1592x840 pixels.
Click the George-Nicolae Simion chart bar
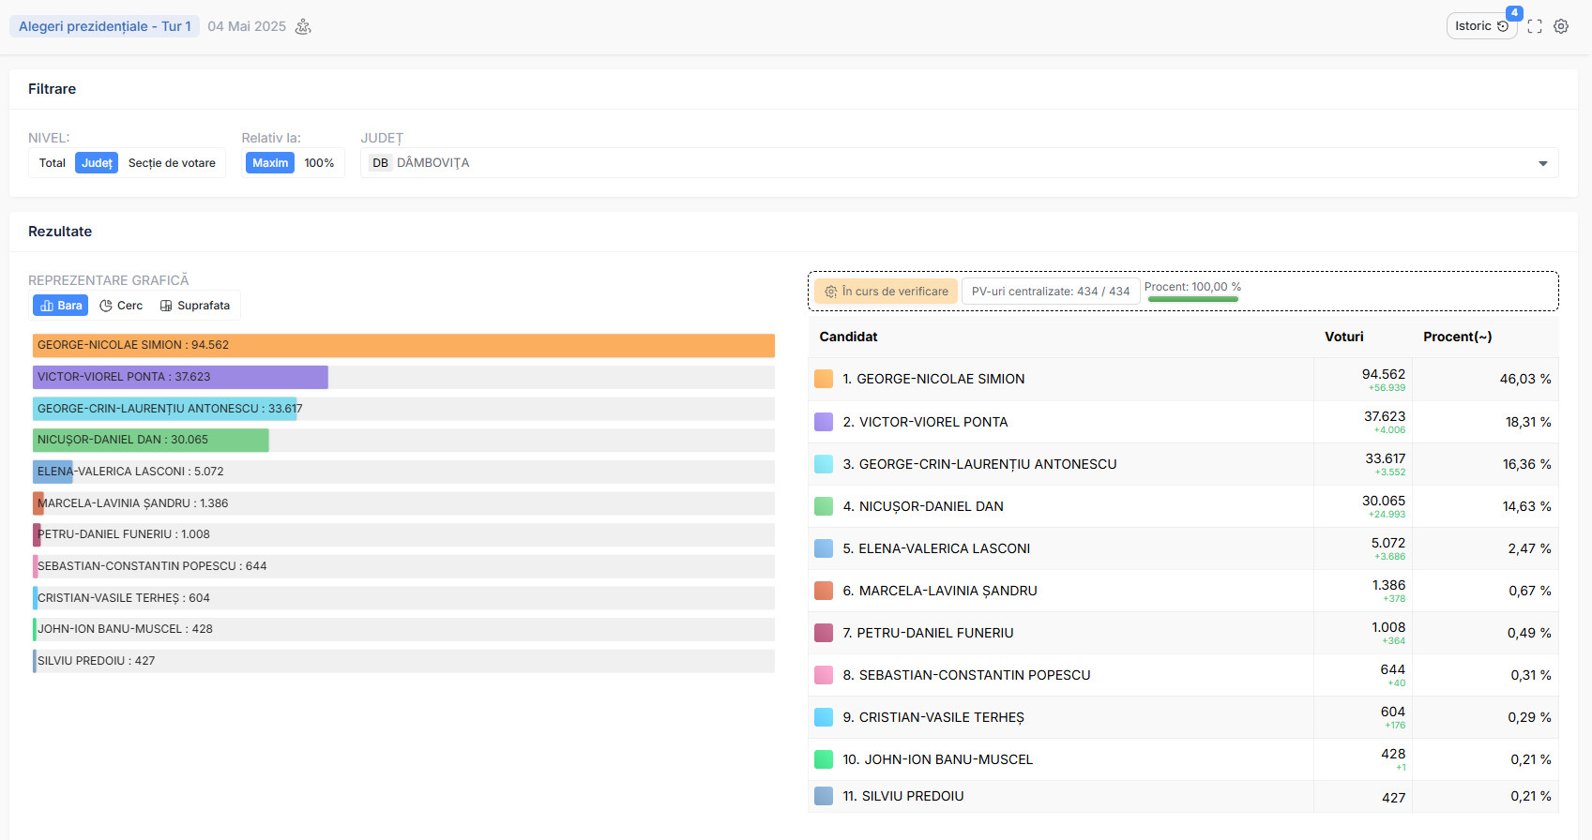click(x=403, y=345)
